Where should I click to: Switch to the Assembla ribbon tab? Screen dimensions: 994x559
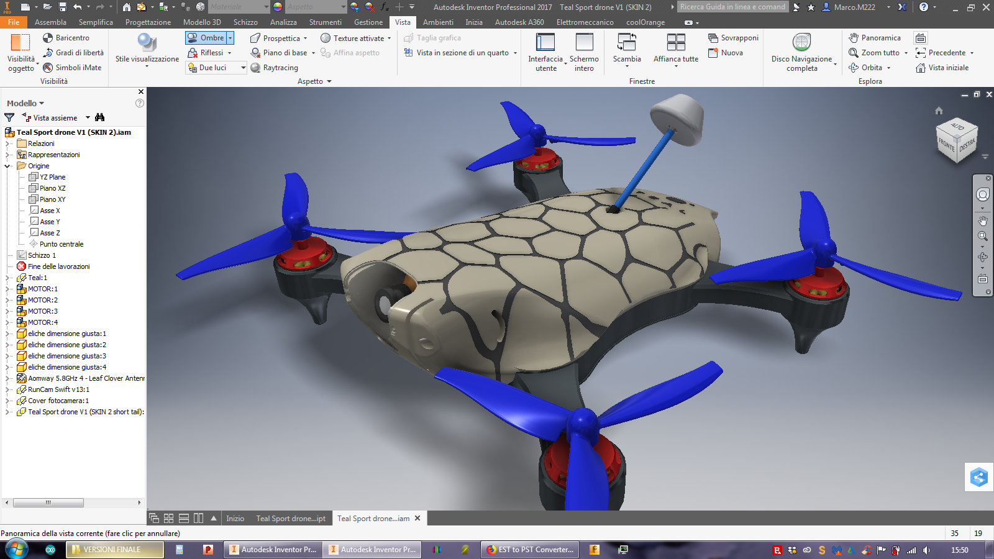point(50,22)
